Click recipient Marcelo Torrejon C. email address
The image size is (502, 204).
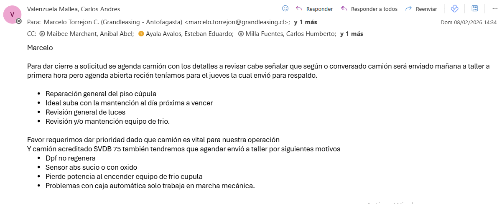(x=237, y=22)
